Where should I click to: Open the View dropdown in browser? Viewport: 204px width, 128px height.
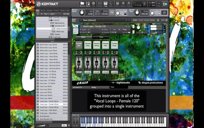coord(46,14)
